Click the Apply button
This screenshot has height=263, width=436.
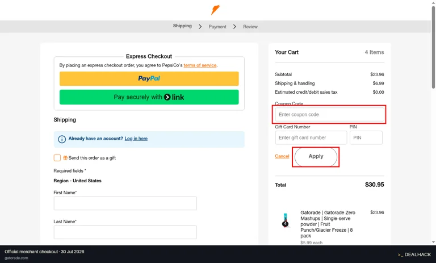[x=316, y=157]
